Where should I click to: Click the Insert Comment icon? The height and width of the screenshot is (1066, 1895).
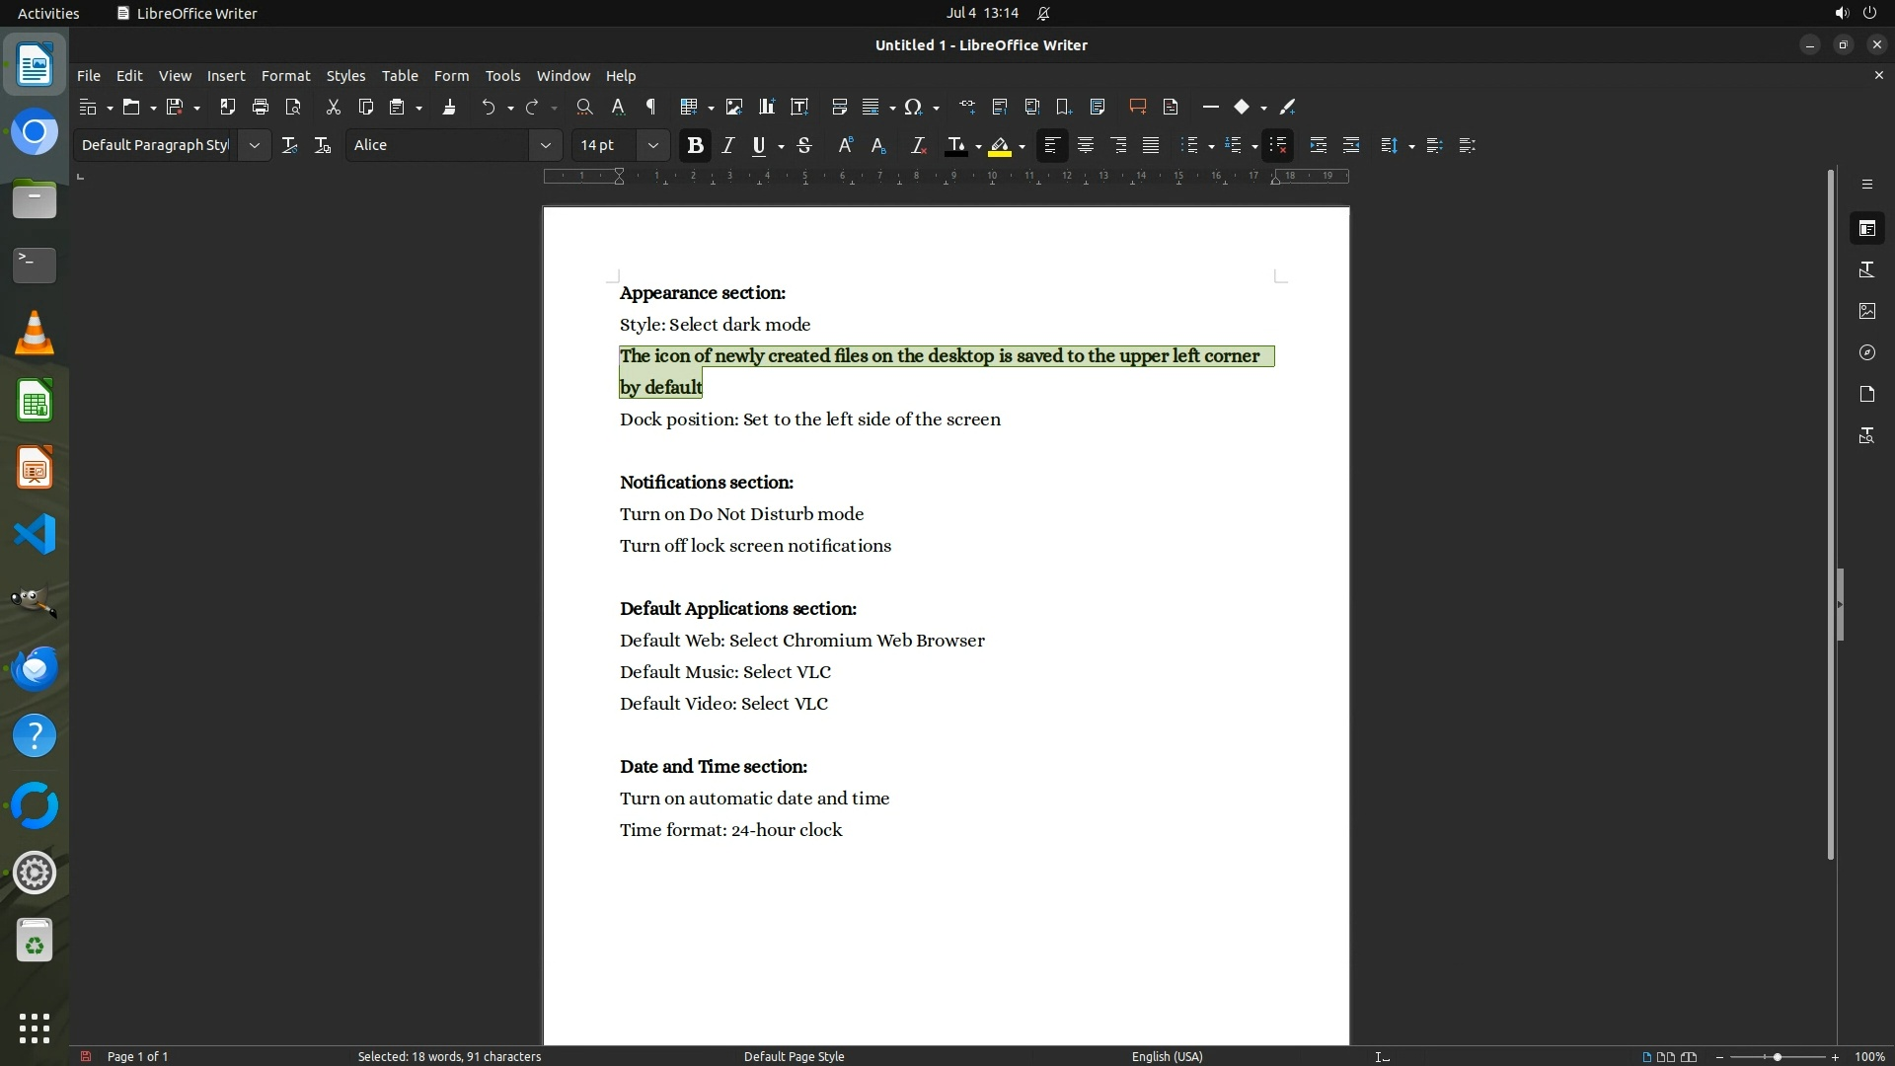coord(1137,107)
